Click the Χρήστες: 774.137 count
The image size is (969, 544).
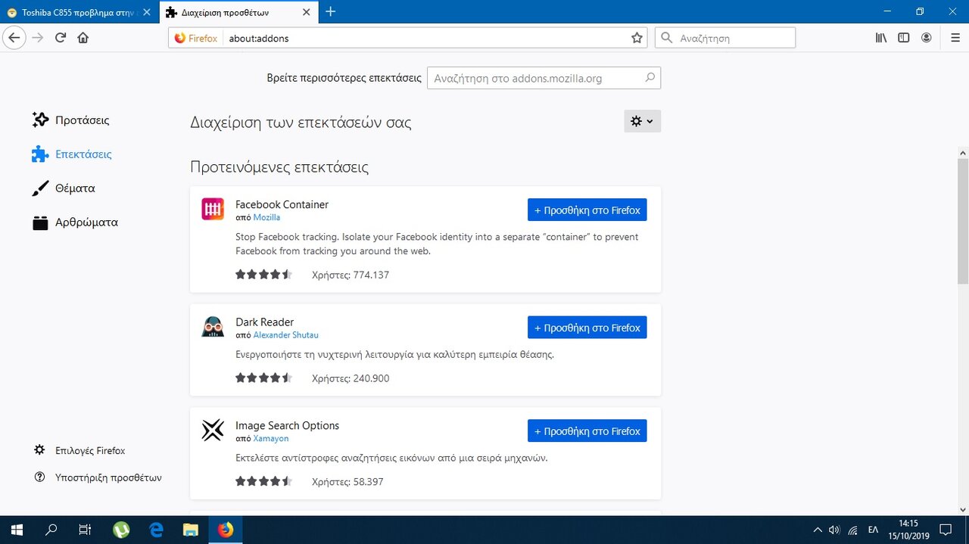coord(351,275)
